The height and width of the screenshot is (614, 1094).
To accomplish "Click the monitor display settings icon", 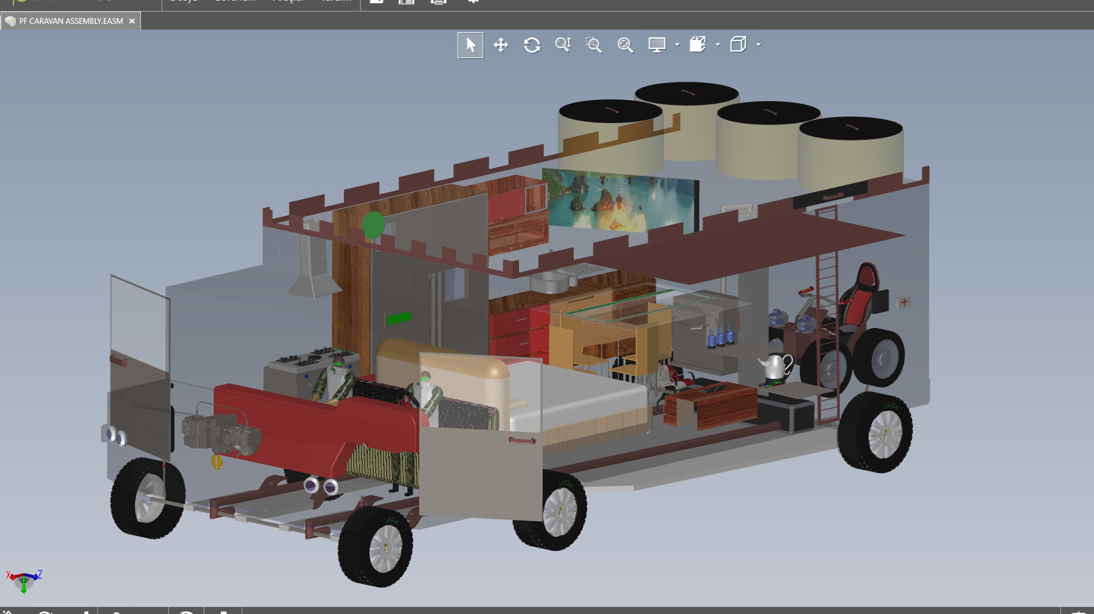I will pyautogui.click(x=657, y=45).
